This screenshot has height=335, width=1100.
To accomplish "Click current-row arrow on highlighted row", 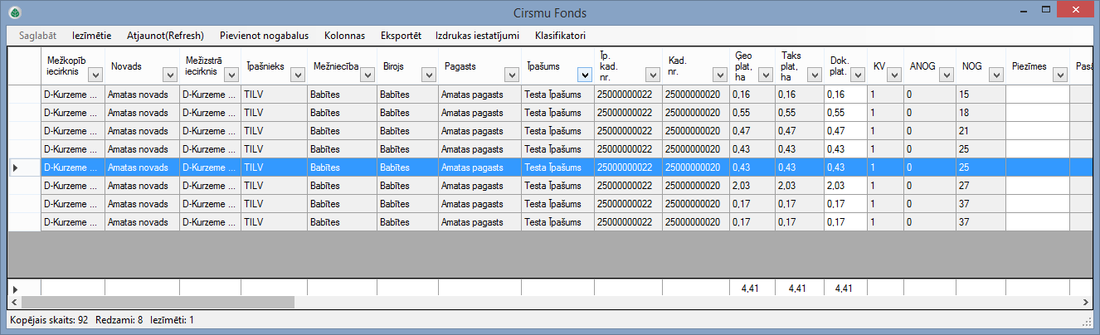I will click(x=15, y=167).
